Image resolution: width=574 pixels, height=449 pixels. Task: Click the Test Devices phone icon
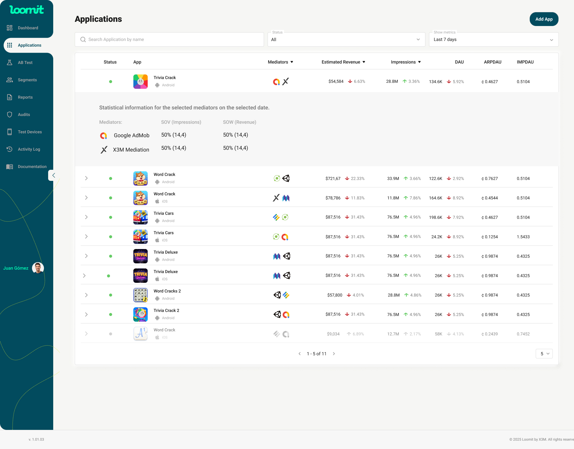tap(10, 132)
